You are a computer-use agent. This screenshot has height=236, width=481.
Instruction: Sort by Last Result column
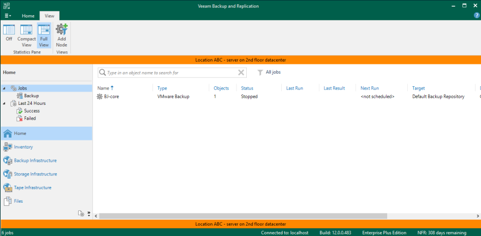(x=334, y=88)
